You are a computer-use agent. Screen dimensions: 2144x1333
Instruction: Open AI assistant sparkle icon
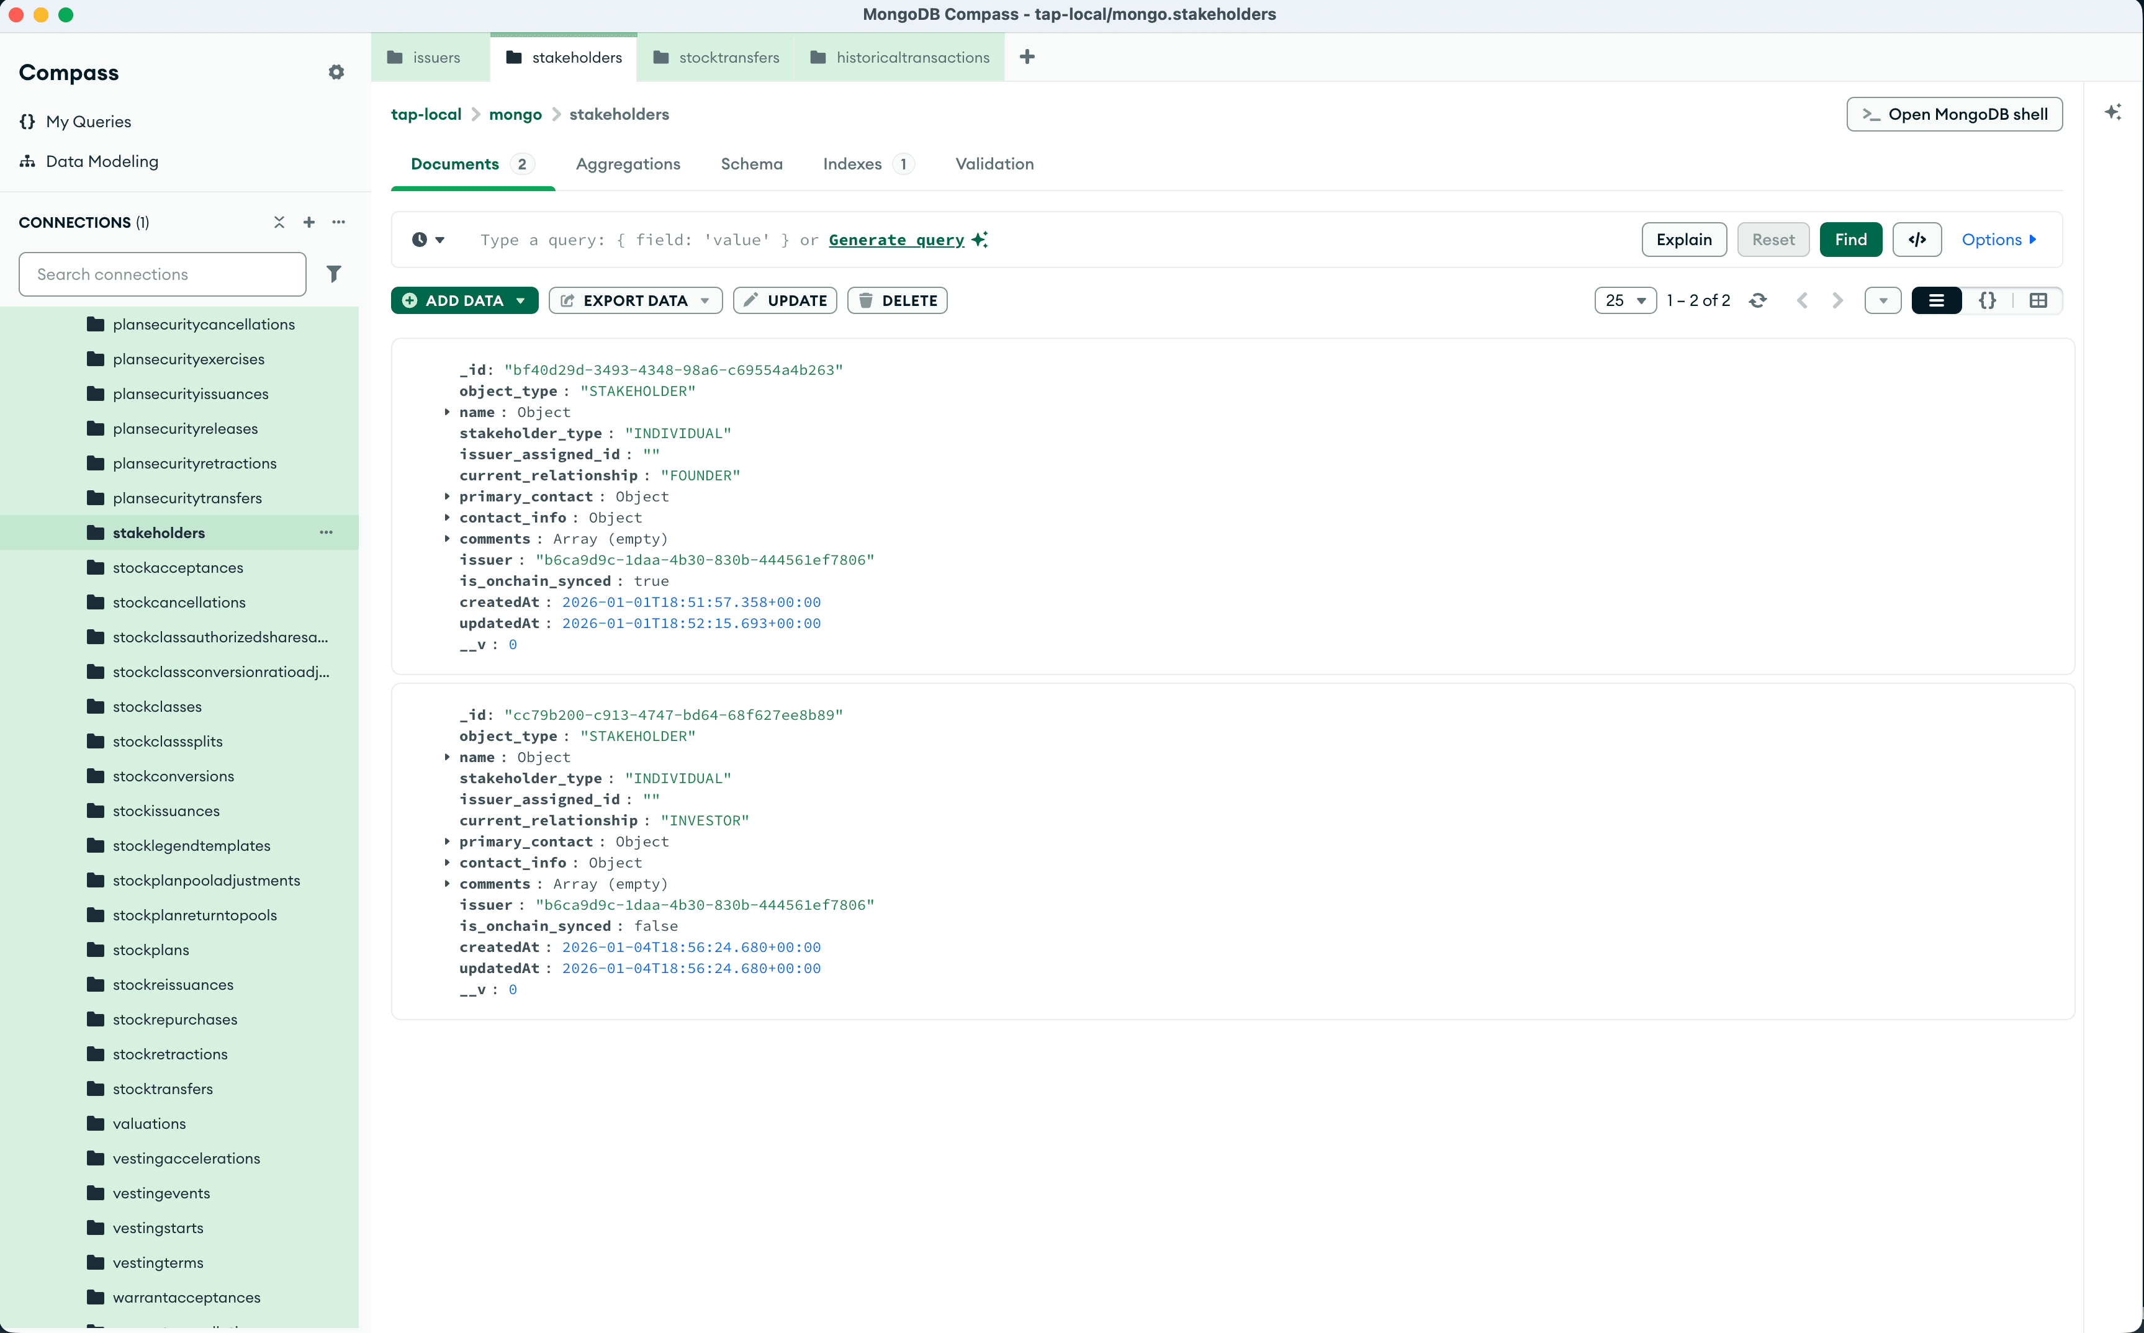pyautogui.click(x=2113, y=113)
